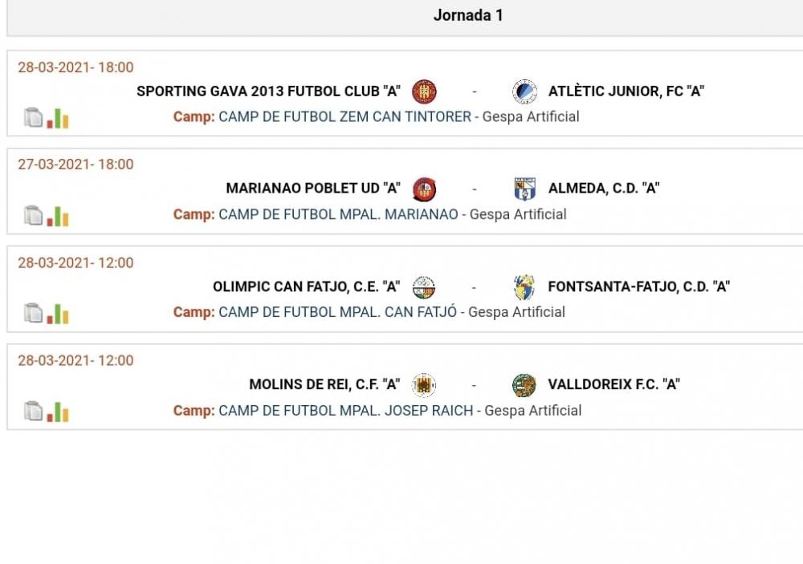803x564 pixels.
Task: Select team MARIANAO POBLET UD "A"
Action: click(x=313, y=189)
